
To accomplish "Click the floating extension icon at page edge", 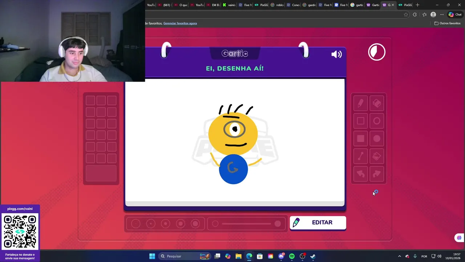I will (459, 238).
